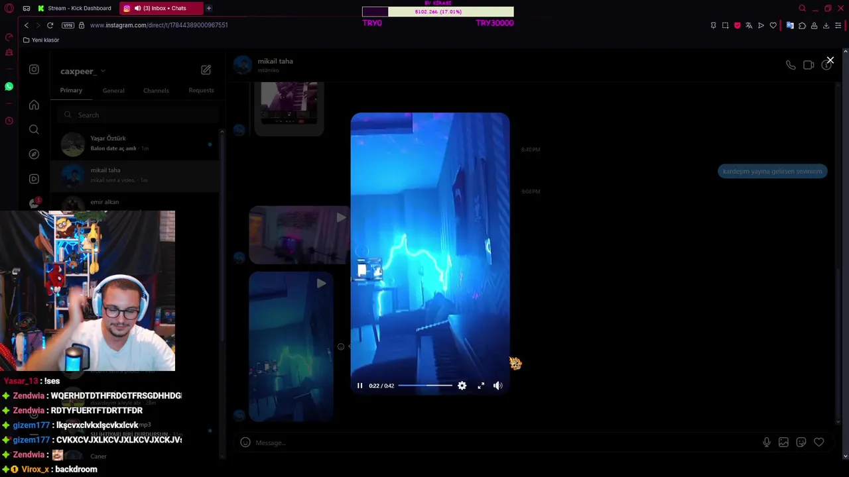
Task: Click the Instagram URL address bar
Action: (159, 25)
